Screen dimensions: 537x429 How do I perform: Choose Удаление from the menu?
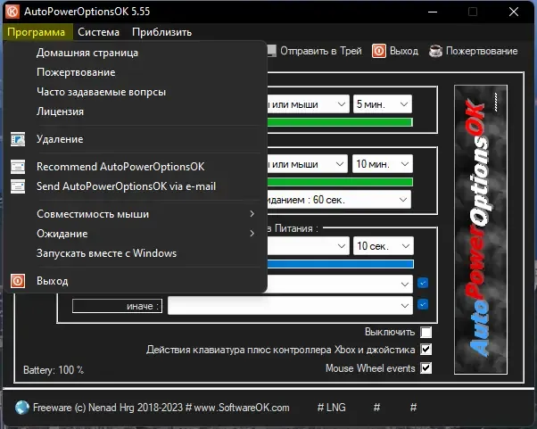pos(135,139)
